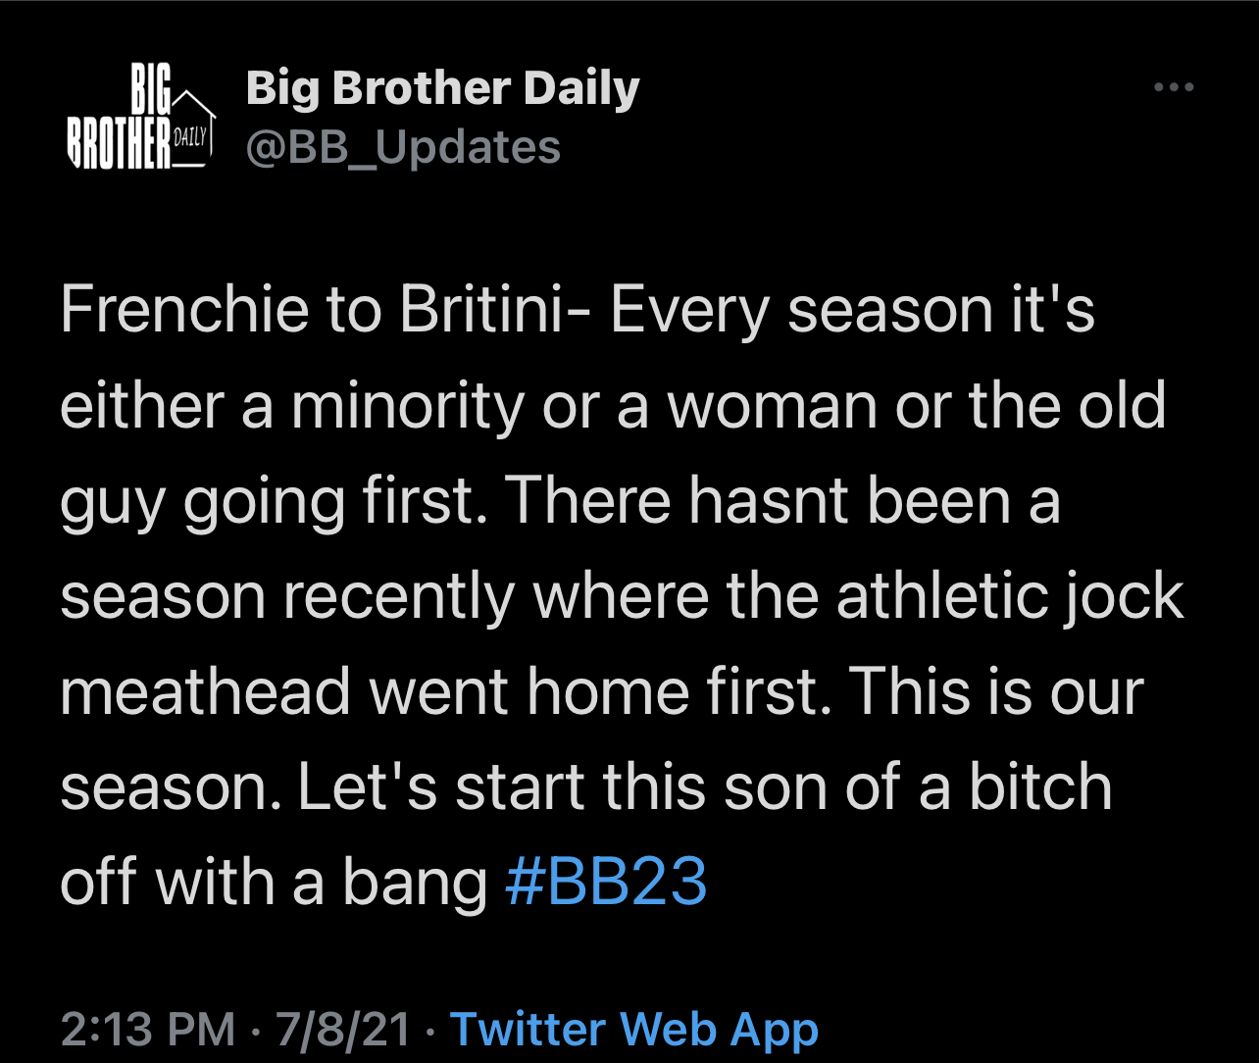1259x1063 pixels.
Task: Click the word meathead in the tweet
Action: pos(206,691)
